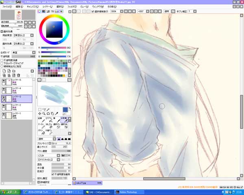Collapse the paper effect section
244x195 pixels.
pos(2,31)
